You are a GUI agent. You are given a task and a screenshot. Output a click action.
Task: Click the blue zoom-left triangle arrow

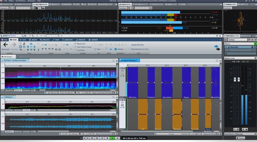pyautogui.click(x=28, y=47)
